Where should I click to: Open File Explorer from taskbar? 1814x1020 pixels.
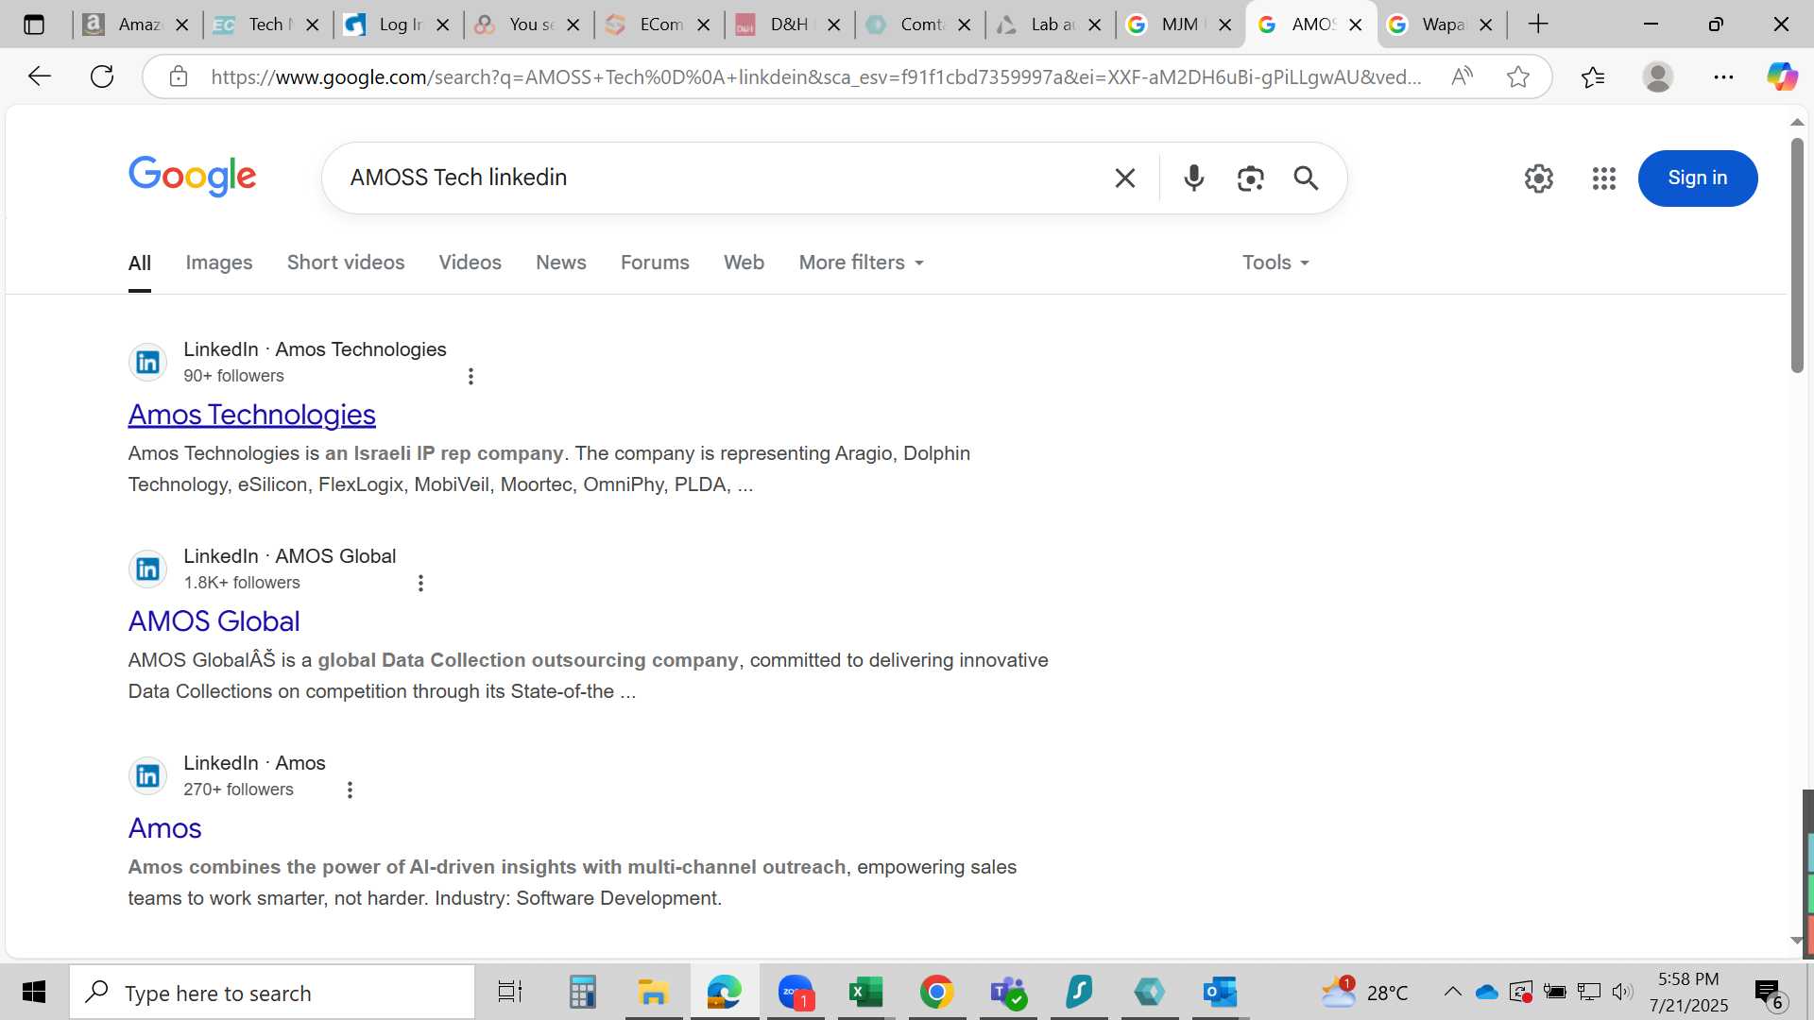[653, 992]
